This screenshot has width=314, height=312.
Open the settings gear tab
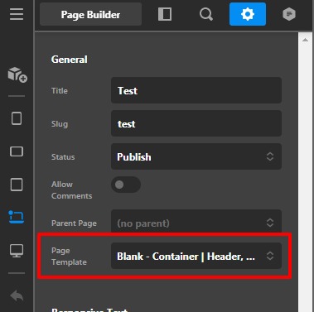point(248,14)
